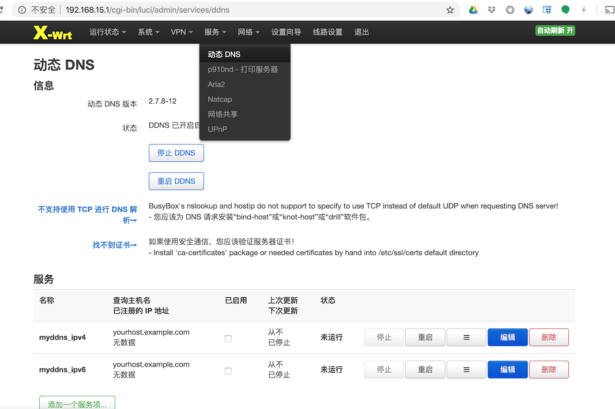Bookmark the page with the star icon
The width and height of the screenshot is (615, 409).
click(450, 10)
